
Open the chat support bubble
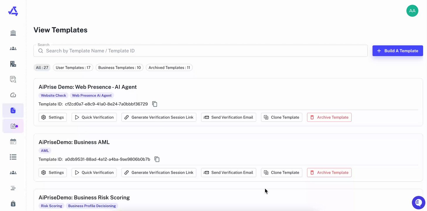[x=418, y=202]
